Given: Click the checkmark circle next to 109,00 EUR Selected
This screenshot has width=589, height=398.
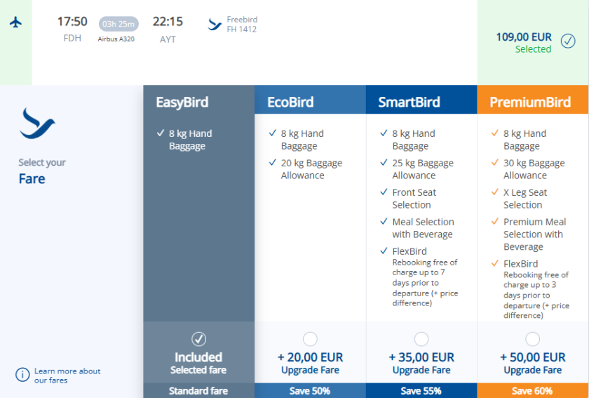Looking at the screenshot, I should tap(568, 41).
